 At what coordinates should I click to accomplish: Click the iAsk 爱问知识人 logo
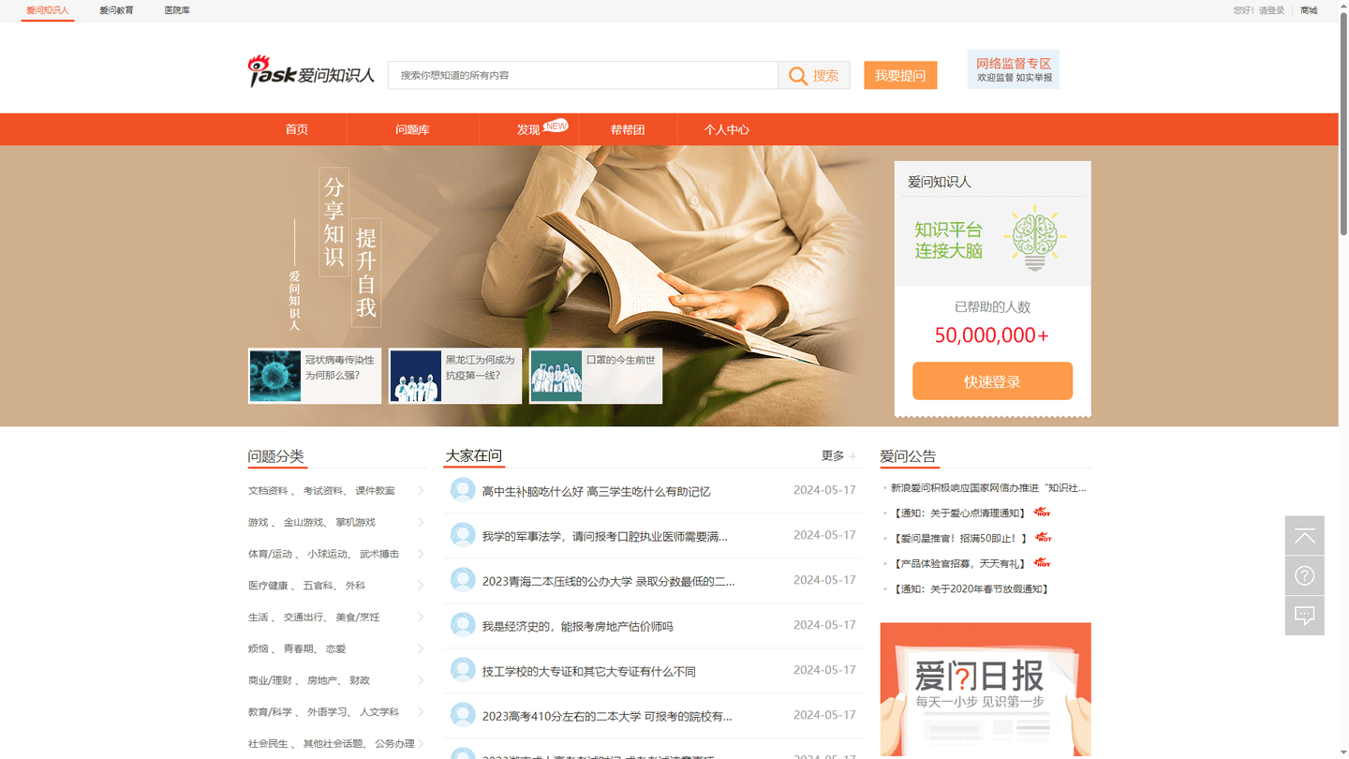(x=311, y=72)
